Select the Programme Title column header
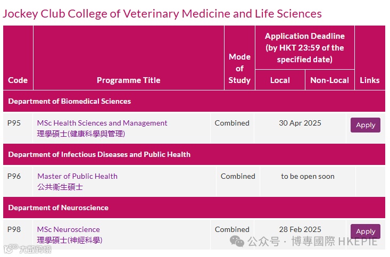 128,80
